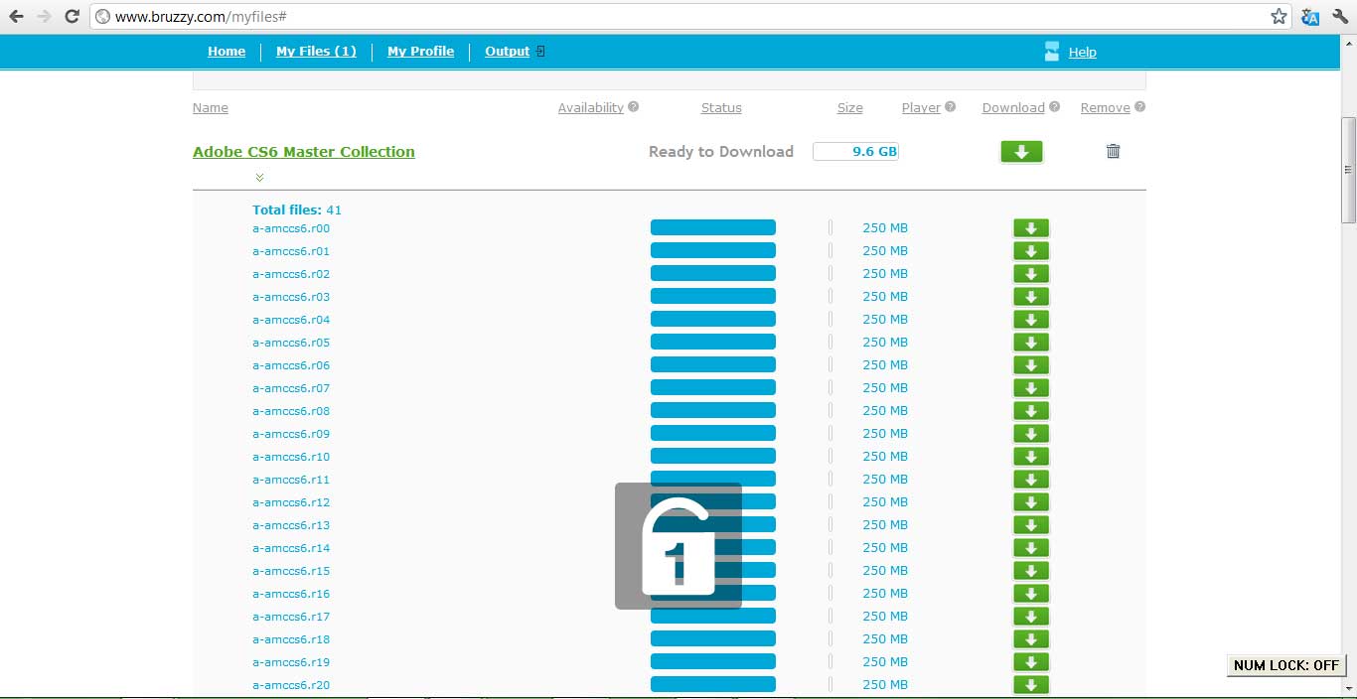Click the Remove column header
This screenshot has height=699, width=1357.
[1106, 108]
